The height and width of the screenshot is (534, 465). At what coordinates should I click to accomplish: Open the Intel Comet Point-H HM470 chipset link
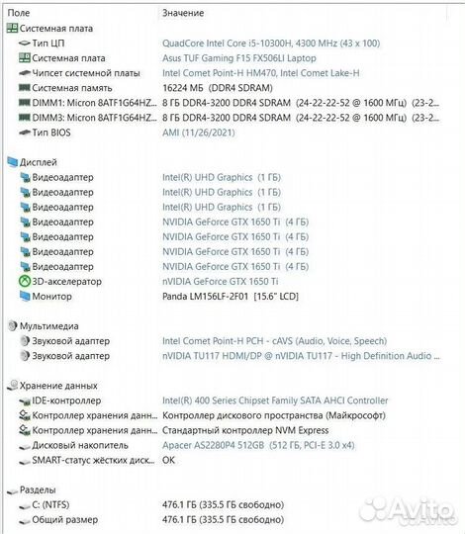coord(260,73)
